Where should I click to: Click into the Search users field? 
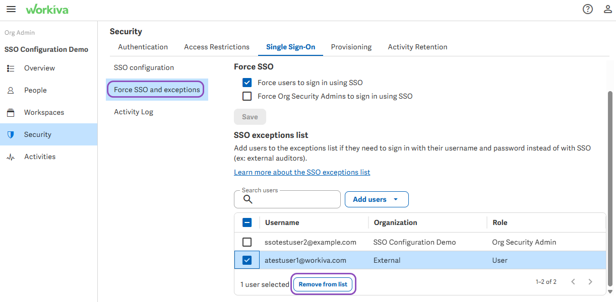point(287,199)
